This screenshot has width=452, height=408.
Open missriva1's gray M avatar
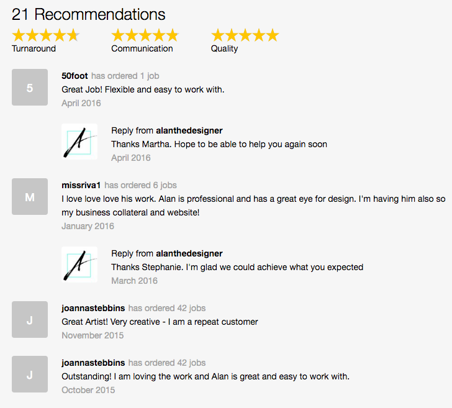30,196
